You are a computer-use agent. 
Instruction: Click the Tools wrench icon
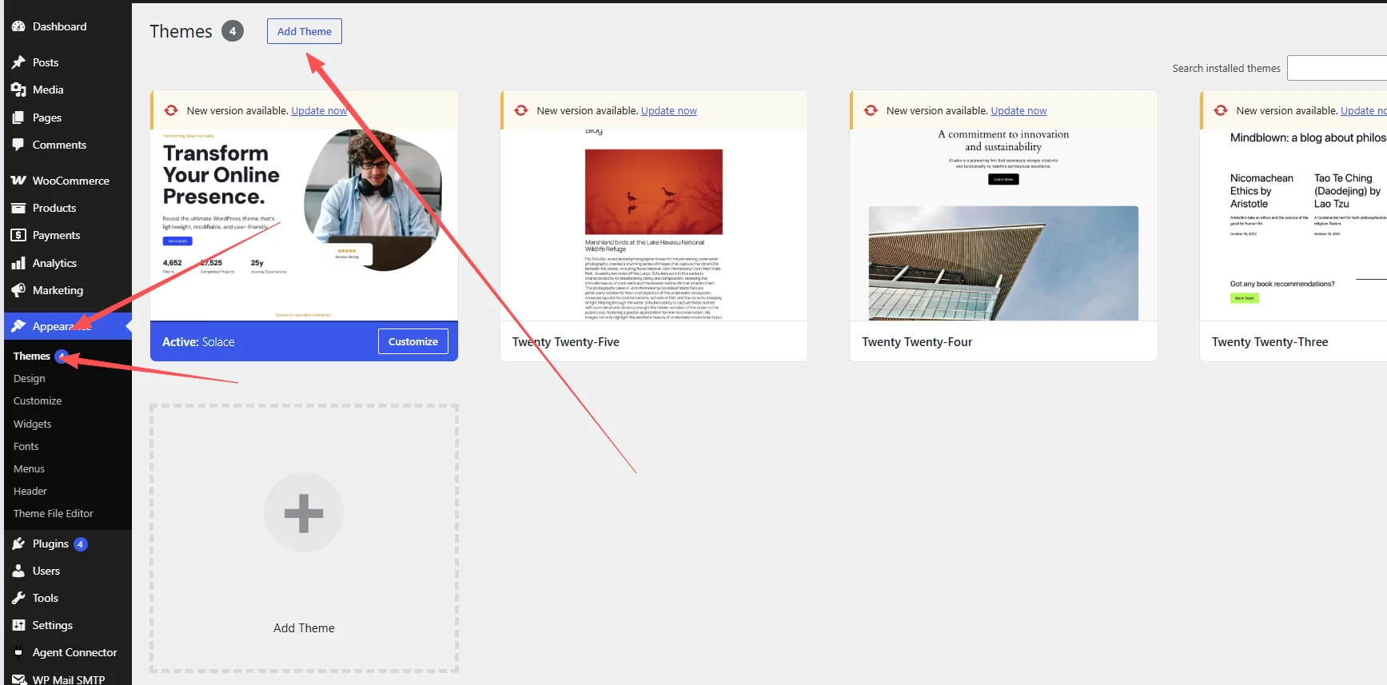[x=18, y=598]
